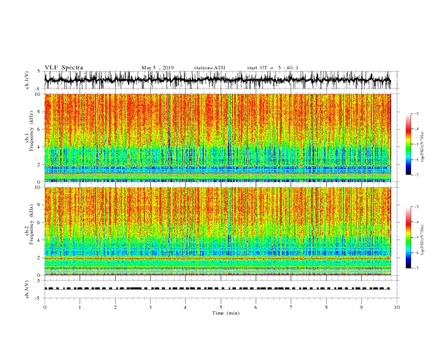Click the ch.2 colorbar "log(PSD)(V²/Hz)" label
The height and width of the screenshot is (345, 447).
pos(423,240)
